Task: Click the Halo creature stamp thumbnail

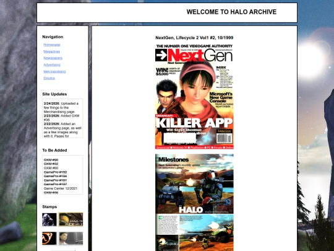Action: (x=49, y=219)
